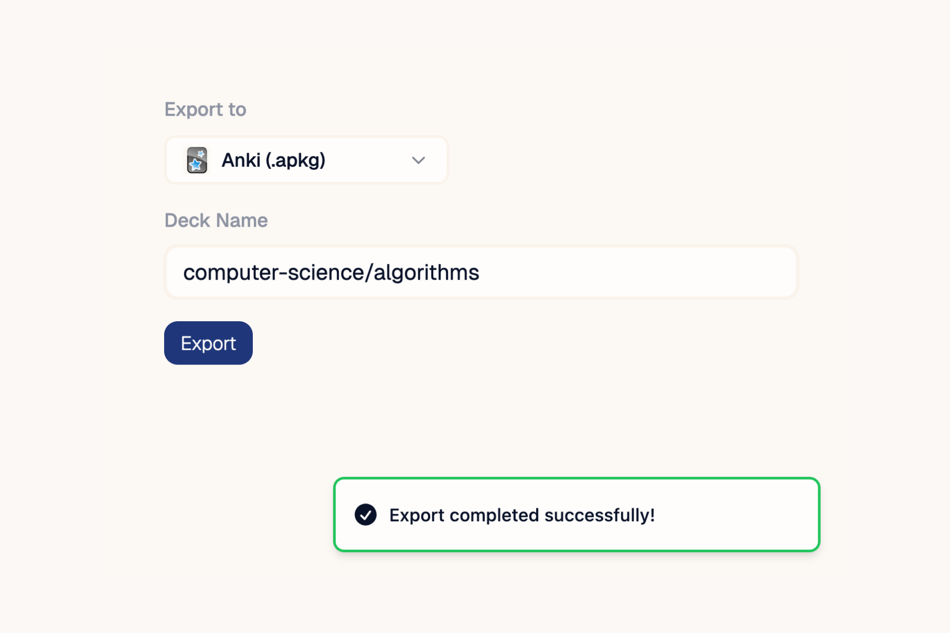Click the word "algorithms" in the deck name
The height and width of the screenshot is (633, 950).
coord(426,273)
